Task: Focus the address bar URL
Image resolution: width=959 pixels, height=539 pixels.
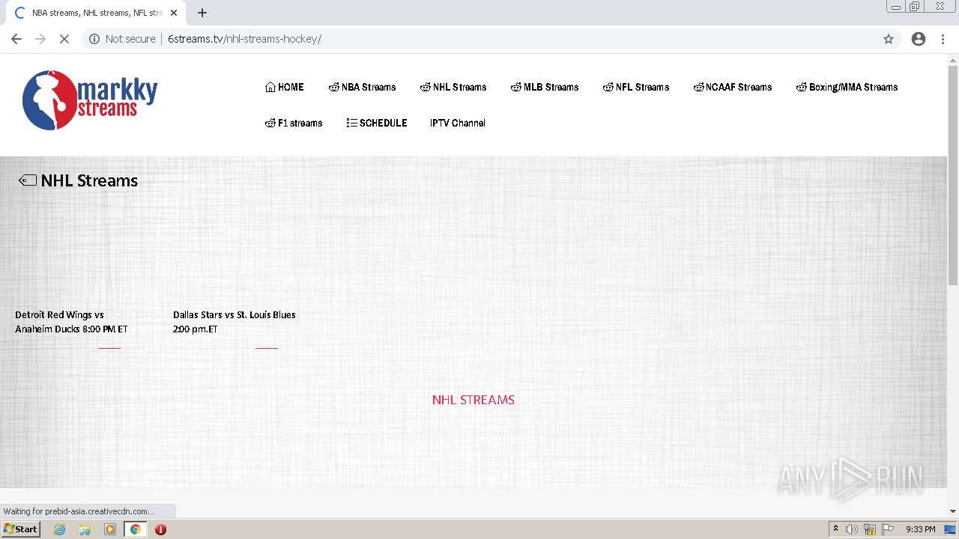Action: coord(244,39)
